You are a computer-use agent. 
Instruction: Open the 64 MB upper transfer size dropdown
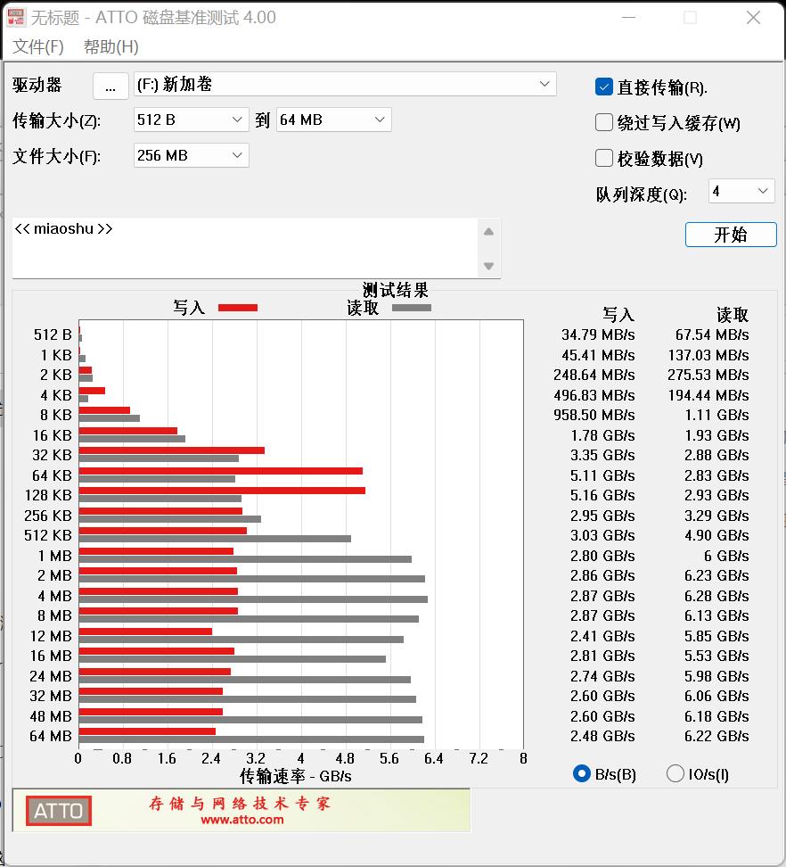pyautogui.click(x=379, y=119)
